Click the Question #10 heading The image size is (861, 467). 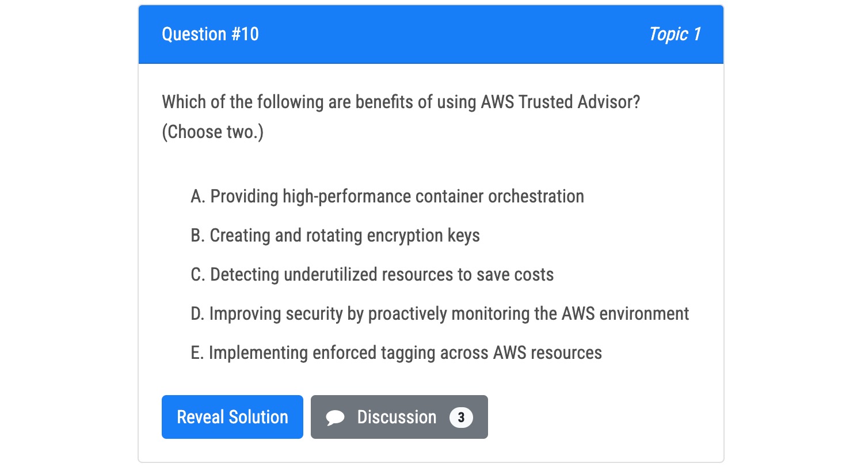pyautogui.click(x=210, y=35)
